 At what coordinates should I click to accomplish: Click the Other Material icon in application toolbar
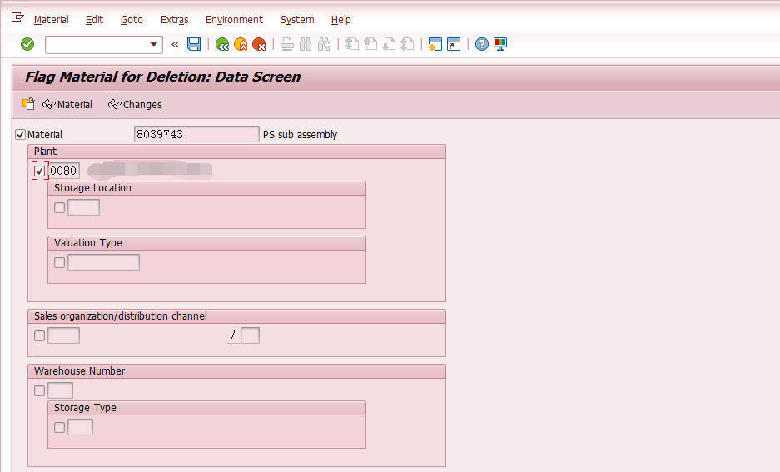tap(28, 104)
